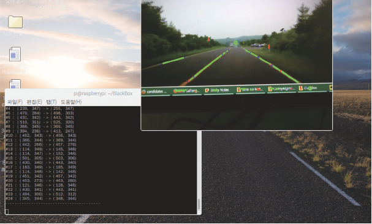372x224 pixels.
Task: Open the 편집(E) menu in the terminal
Action: [x=34, y=102]
